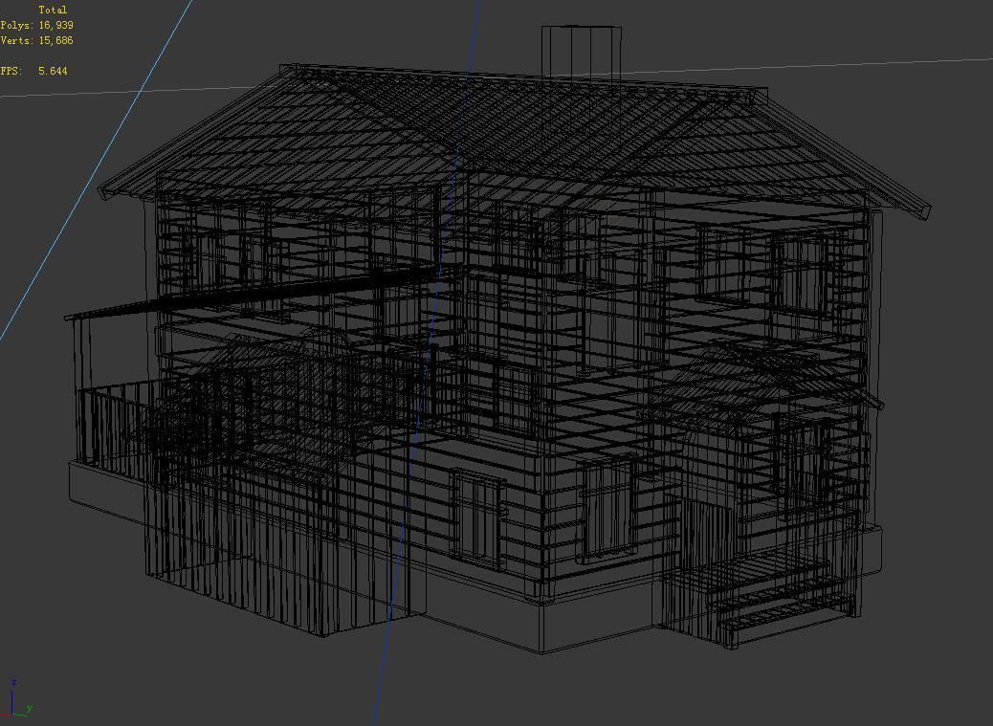Viewport: 993px width, 726px height.
Task: Click the "Total" statistics header
Action: tap(53, 11)
